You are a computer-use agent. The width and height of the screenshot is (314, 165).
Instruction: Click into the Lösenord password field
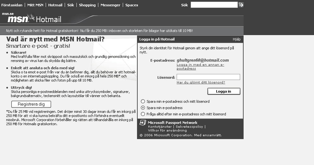[x=208, y=77]
